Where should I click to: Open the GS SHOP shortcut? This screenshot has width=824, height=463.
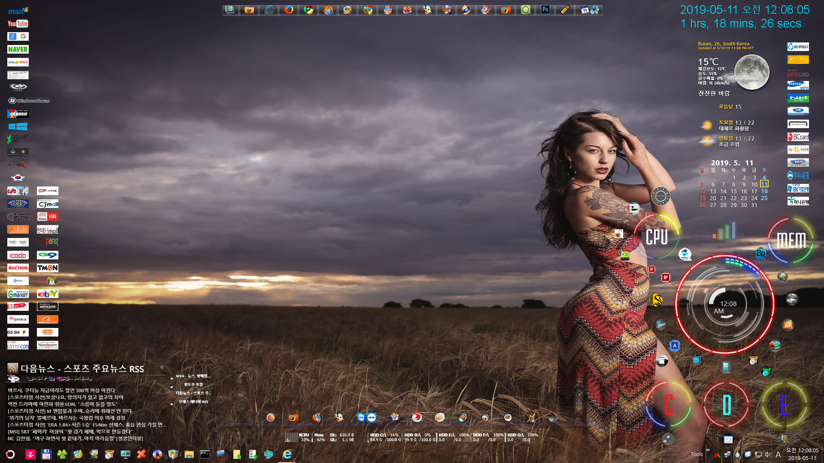click(x=18, y=332)
